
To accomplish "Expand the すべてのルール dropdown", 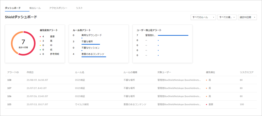I will [203, 17].
